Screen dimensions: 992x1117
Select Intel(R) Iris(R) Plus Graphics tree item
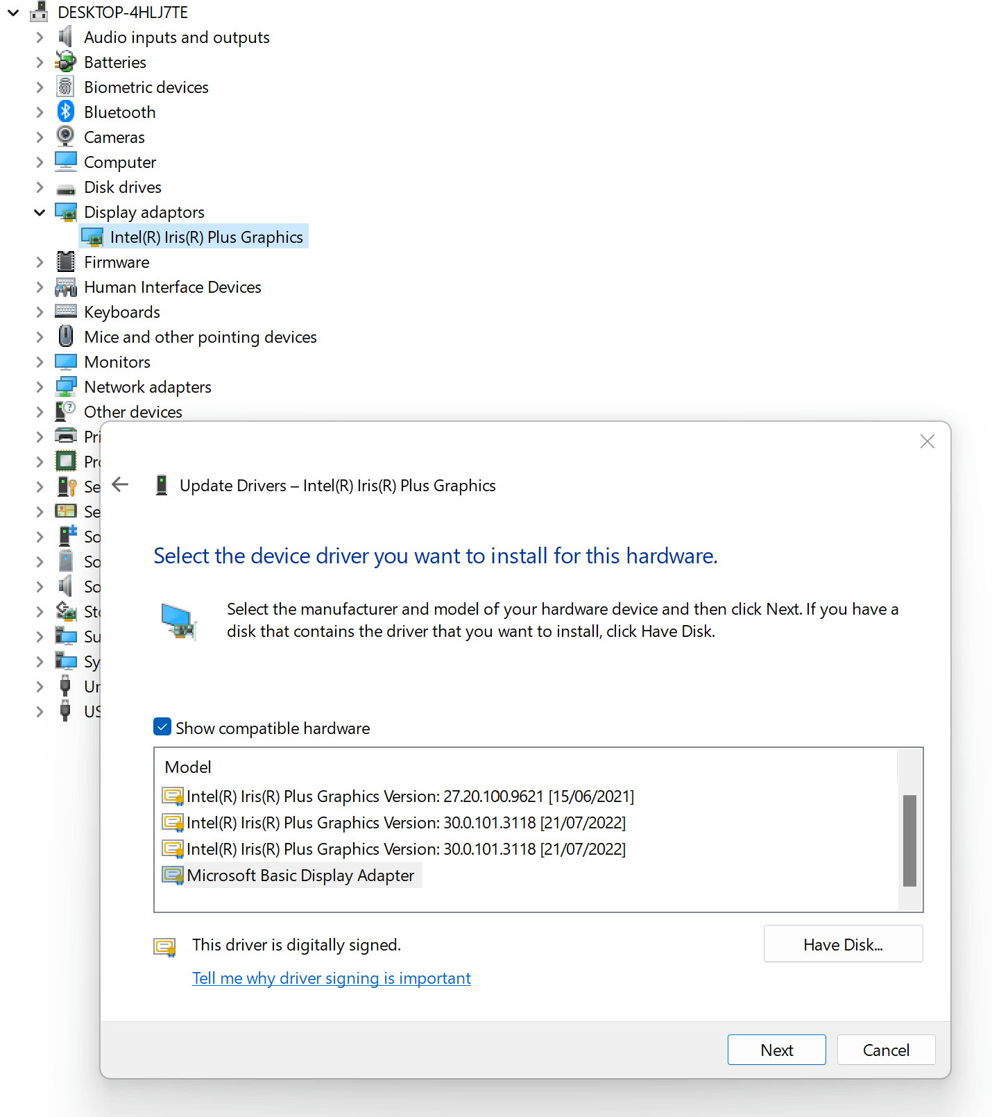coord(207,237)
